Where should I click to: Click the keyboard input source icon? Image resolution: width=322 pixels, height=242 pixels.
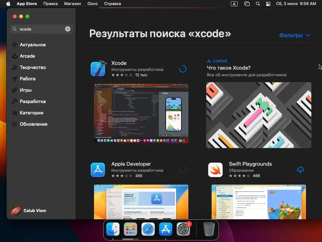(234, 4)
